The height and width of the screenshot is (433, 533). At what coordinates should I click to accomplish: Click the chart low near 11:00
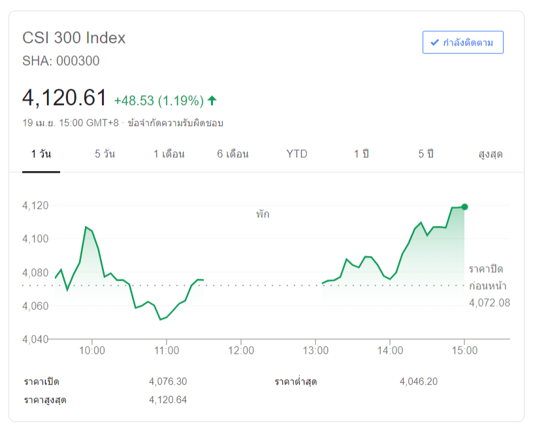point(161,319)
